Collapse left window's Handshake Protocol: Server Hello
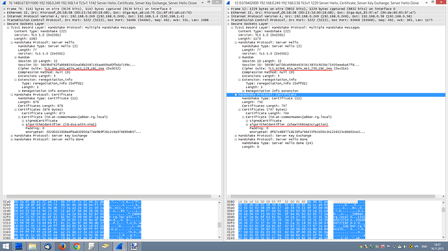 [x=12, y=42]
